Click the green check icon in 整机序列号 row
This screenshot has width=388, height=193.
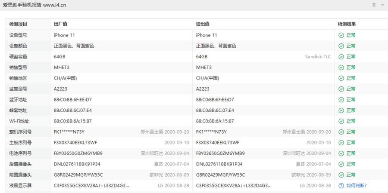(x=341, y=132)
